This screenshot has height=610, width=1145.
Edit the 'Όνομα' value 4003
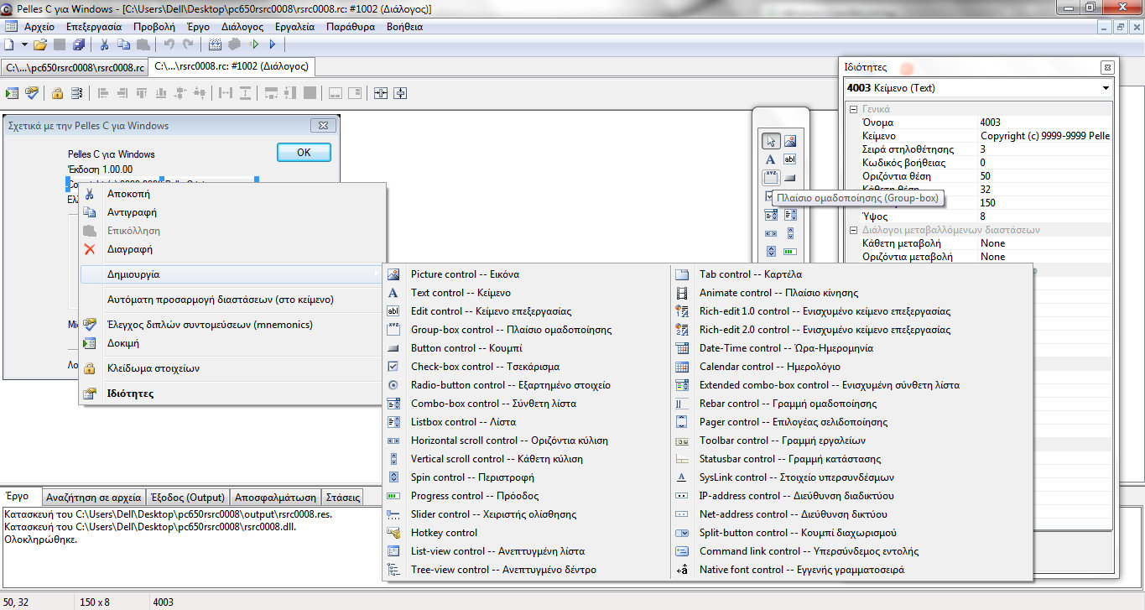coord(1046,123)
